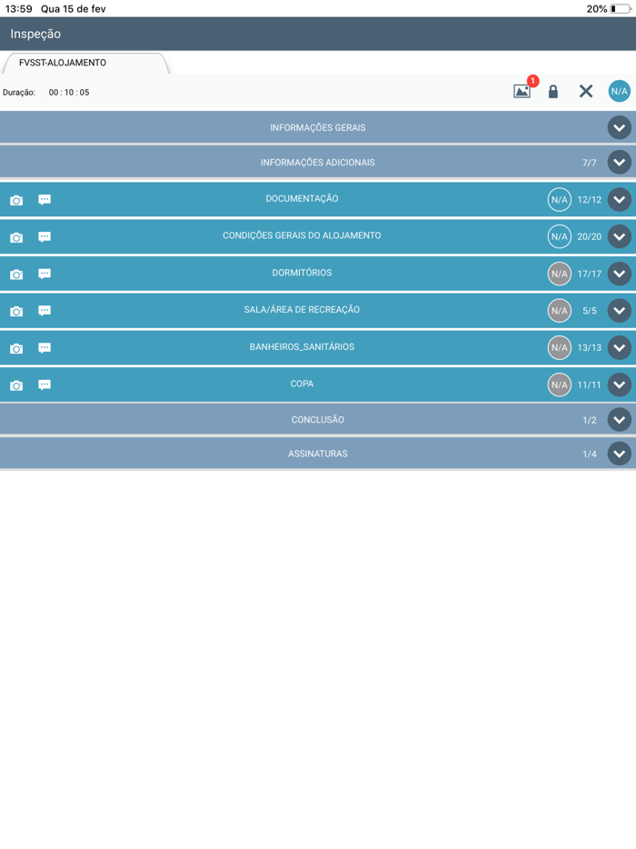The width and height of the screenshot is (636, 849).
Task: Open camera for CONDIÇÕES GERAIS DO ALOJAMENTO
Action: point(16,237)
